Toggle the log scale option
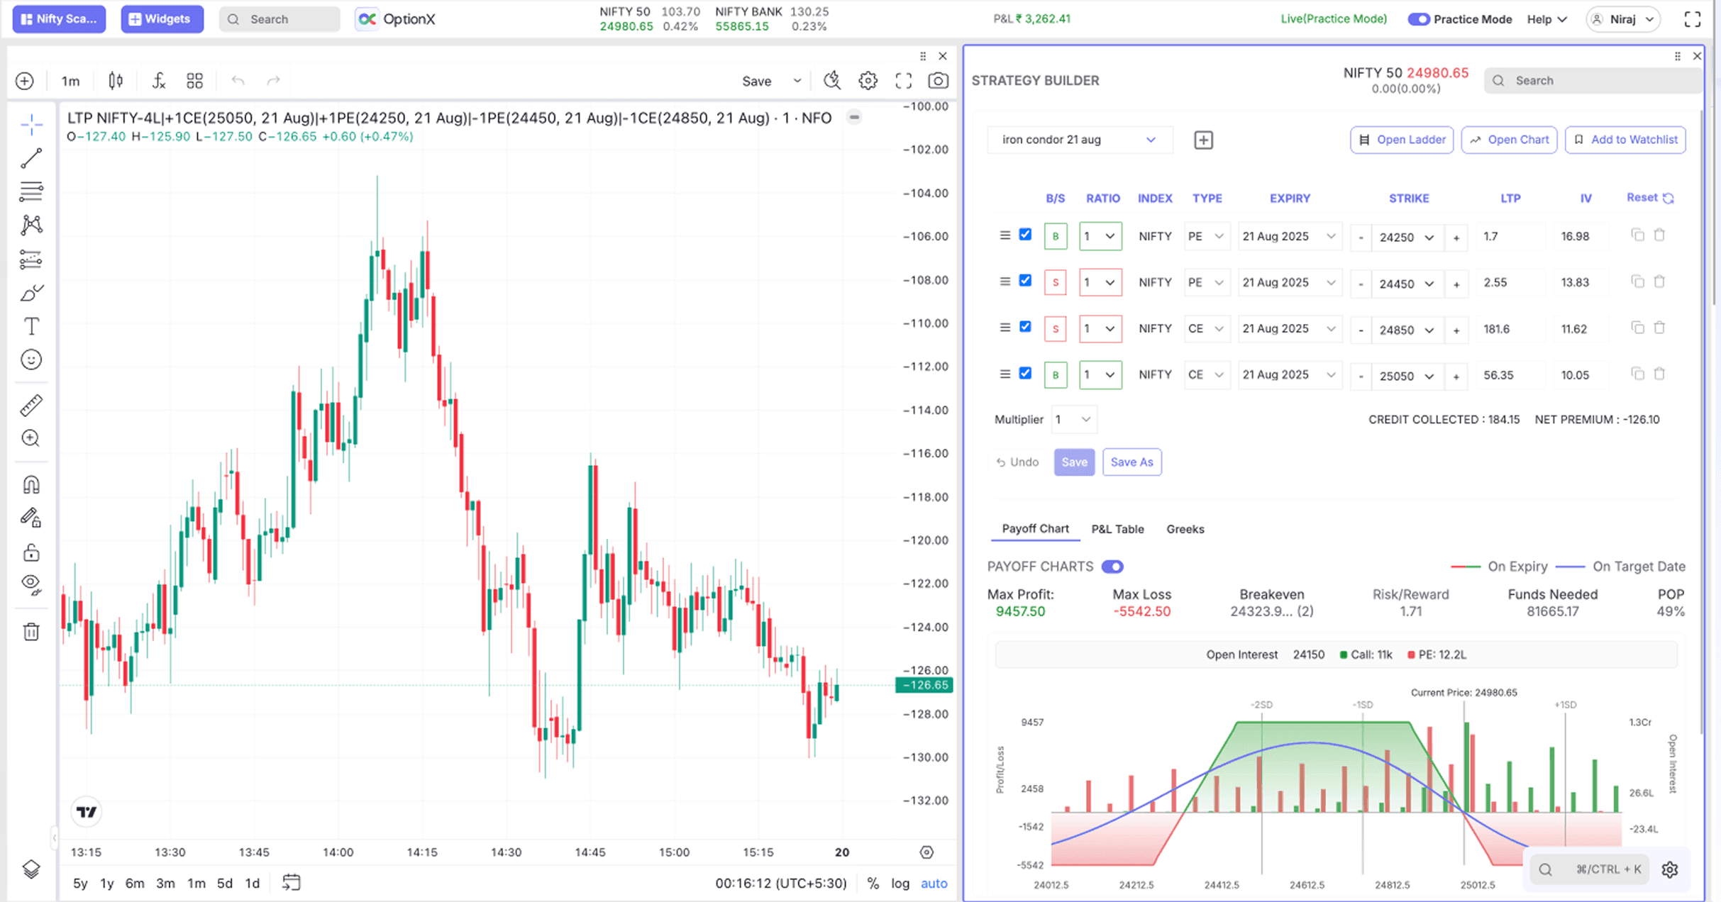Screen dimensions: 1721x902 pyautogui.click(x=900, y=883)
